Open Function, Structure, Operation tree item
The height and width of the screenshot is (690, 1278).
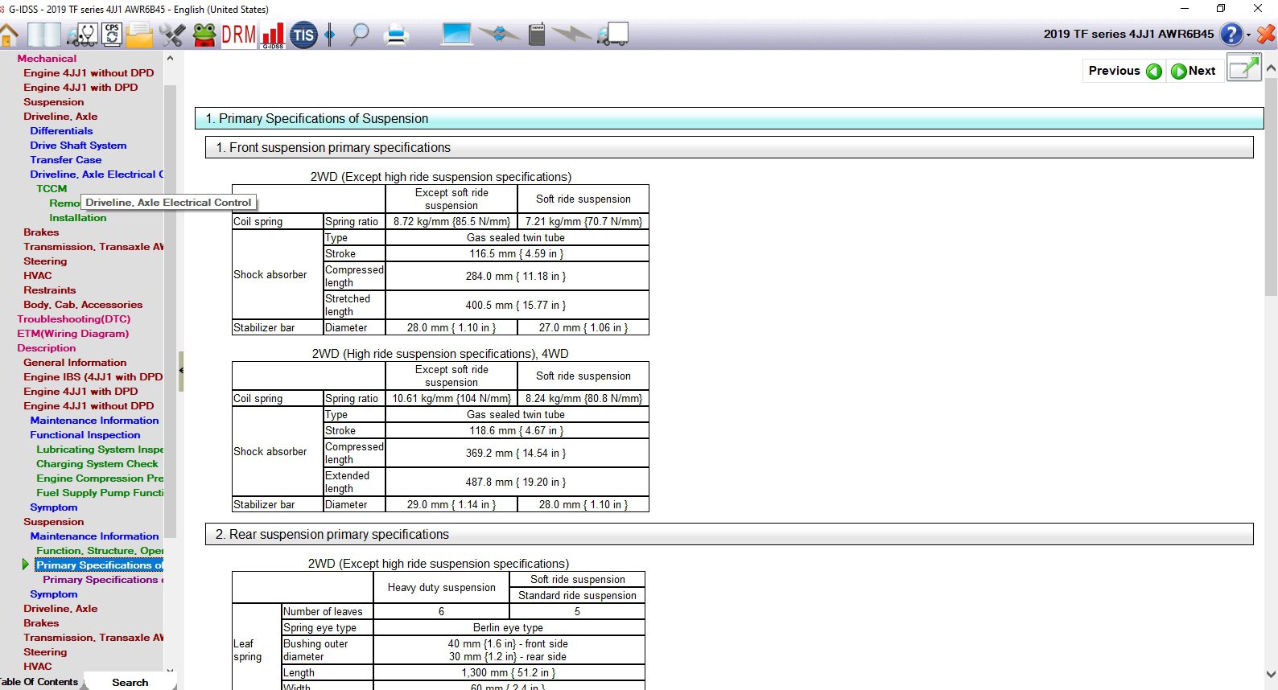point(100,550)
